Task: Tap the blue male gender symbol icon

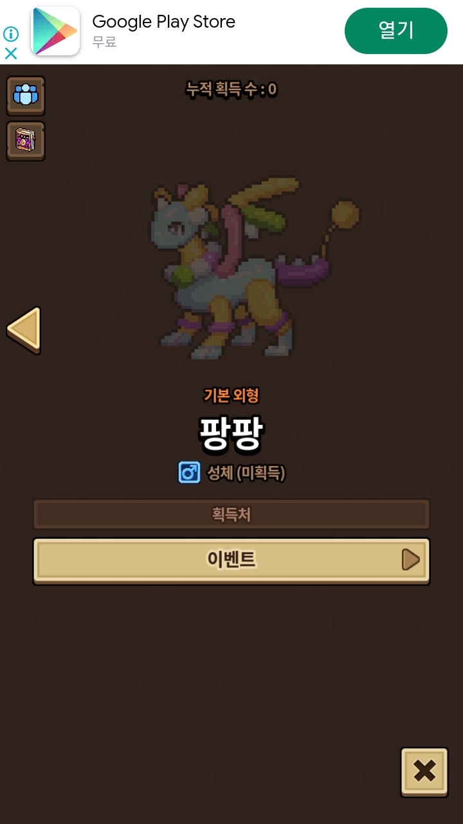Action: pyautogui.click(x=189, y=473)
